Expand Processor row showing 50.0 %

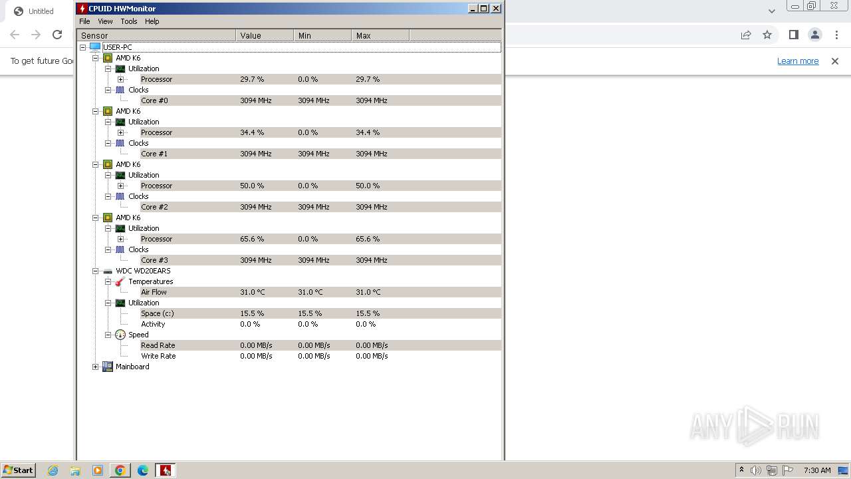point(120,186)
